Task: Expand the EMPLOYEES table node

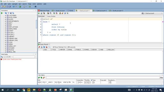Action: [5, 29]
